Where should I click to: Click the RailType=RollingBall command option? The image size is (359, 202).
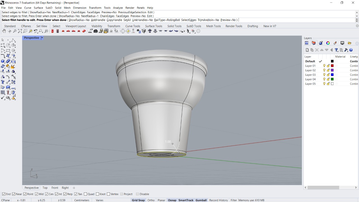click(167, 20)
